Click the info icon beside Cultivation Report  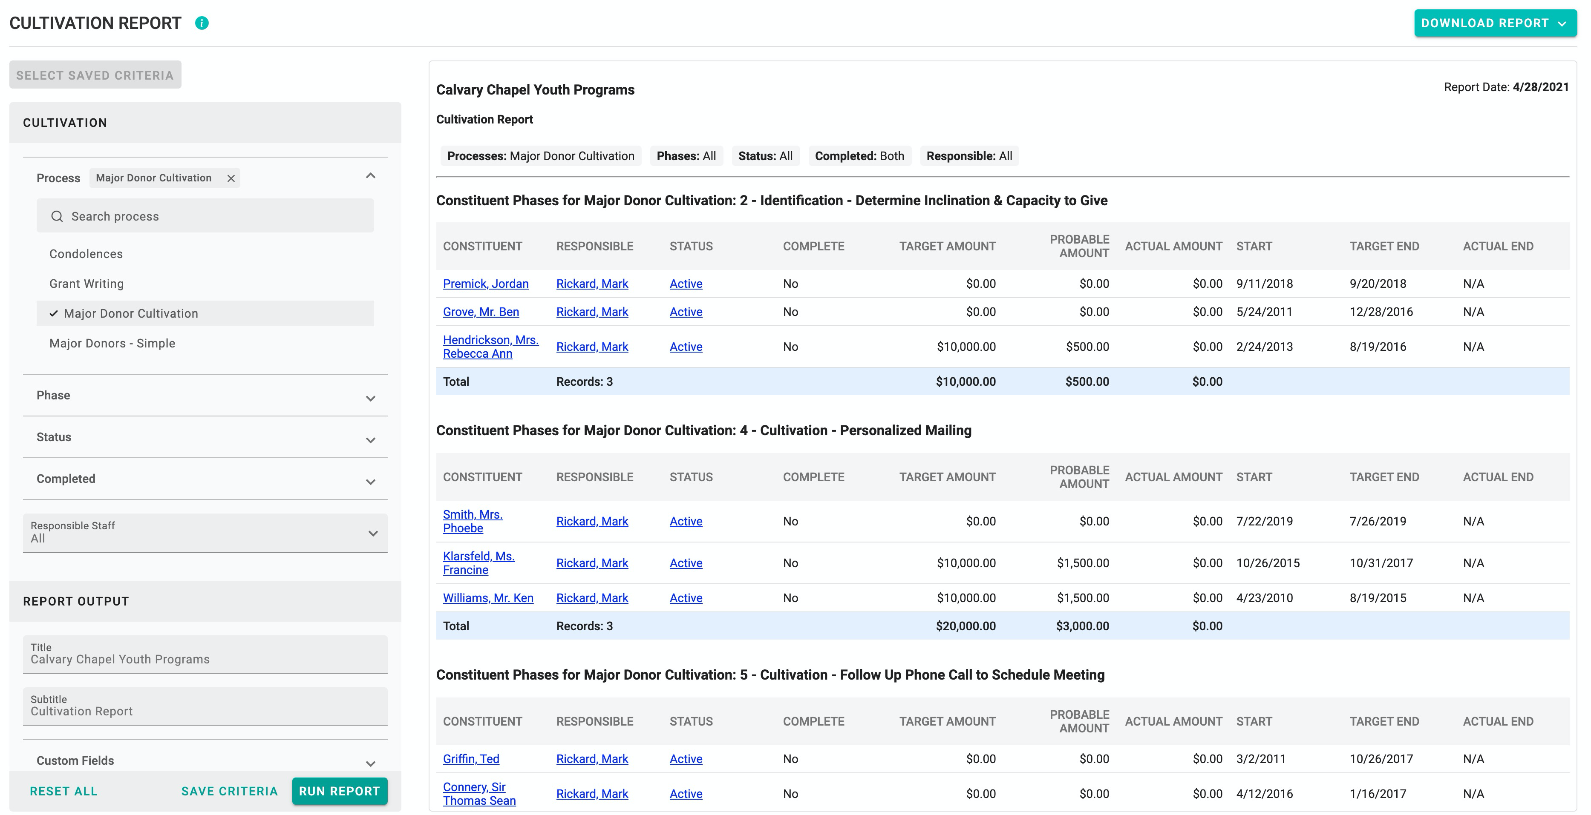(202, 23)
